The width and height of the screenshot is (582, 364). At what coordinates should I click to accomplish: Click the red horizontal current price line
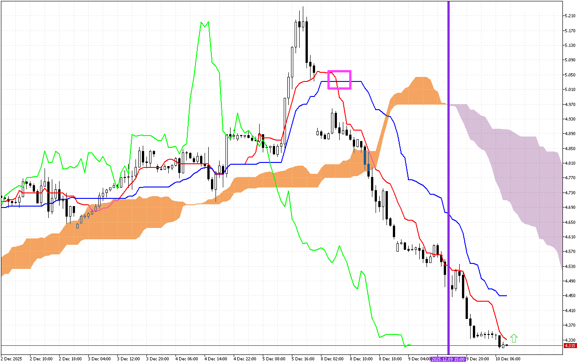[273, 346]
